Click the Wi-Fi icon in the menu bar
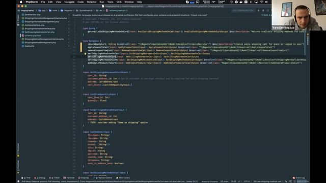The image size is (326, 183). point(261,2)
